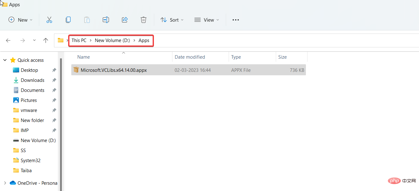Click the Quick access star icon

coord(13,60)
